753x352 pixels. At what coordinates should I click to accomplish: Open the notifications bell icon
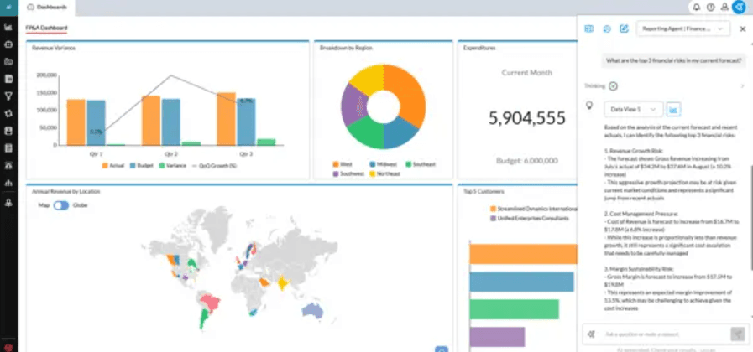[x=696, y=8]
